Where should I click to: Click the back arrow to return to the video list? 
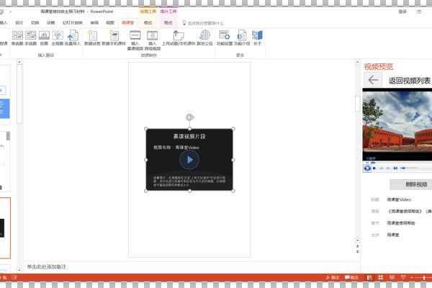[373, 80]
